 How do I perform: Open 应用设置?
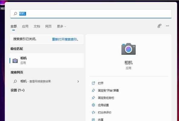103,105
